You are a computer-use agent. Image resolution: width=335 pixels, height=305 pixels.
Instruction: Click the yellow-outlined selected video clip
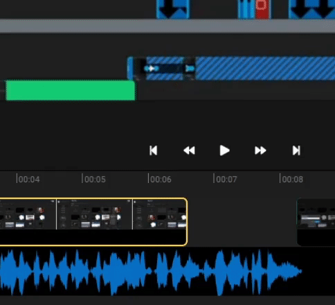tap(93, 222)
